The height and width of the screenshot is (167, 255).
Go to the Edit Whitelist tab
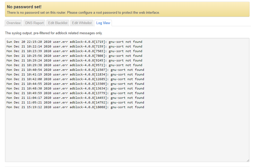tap(82, 23)
